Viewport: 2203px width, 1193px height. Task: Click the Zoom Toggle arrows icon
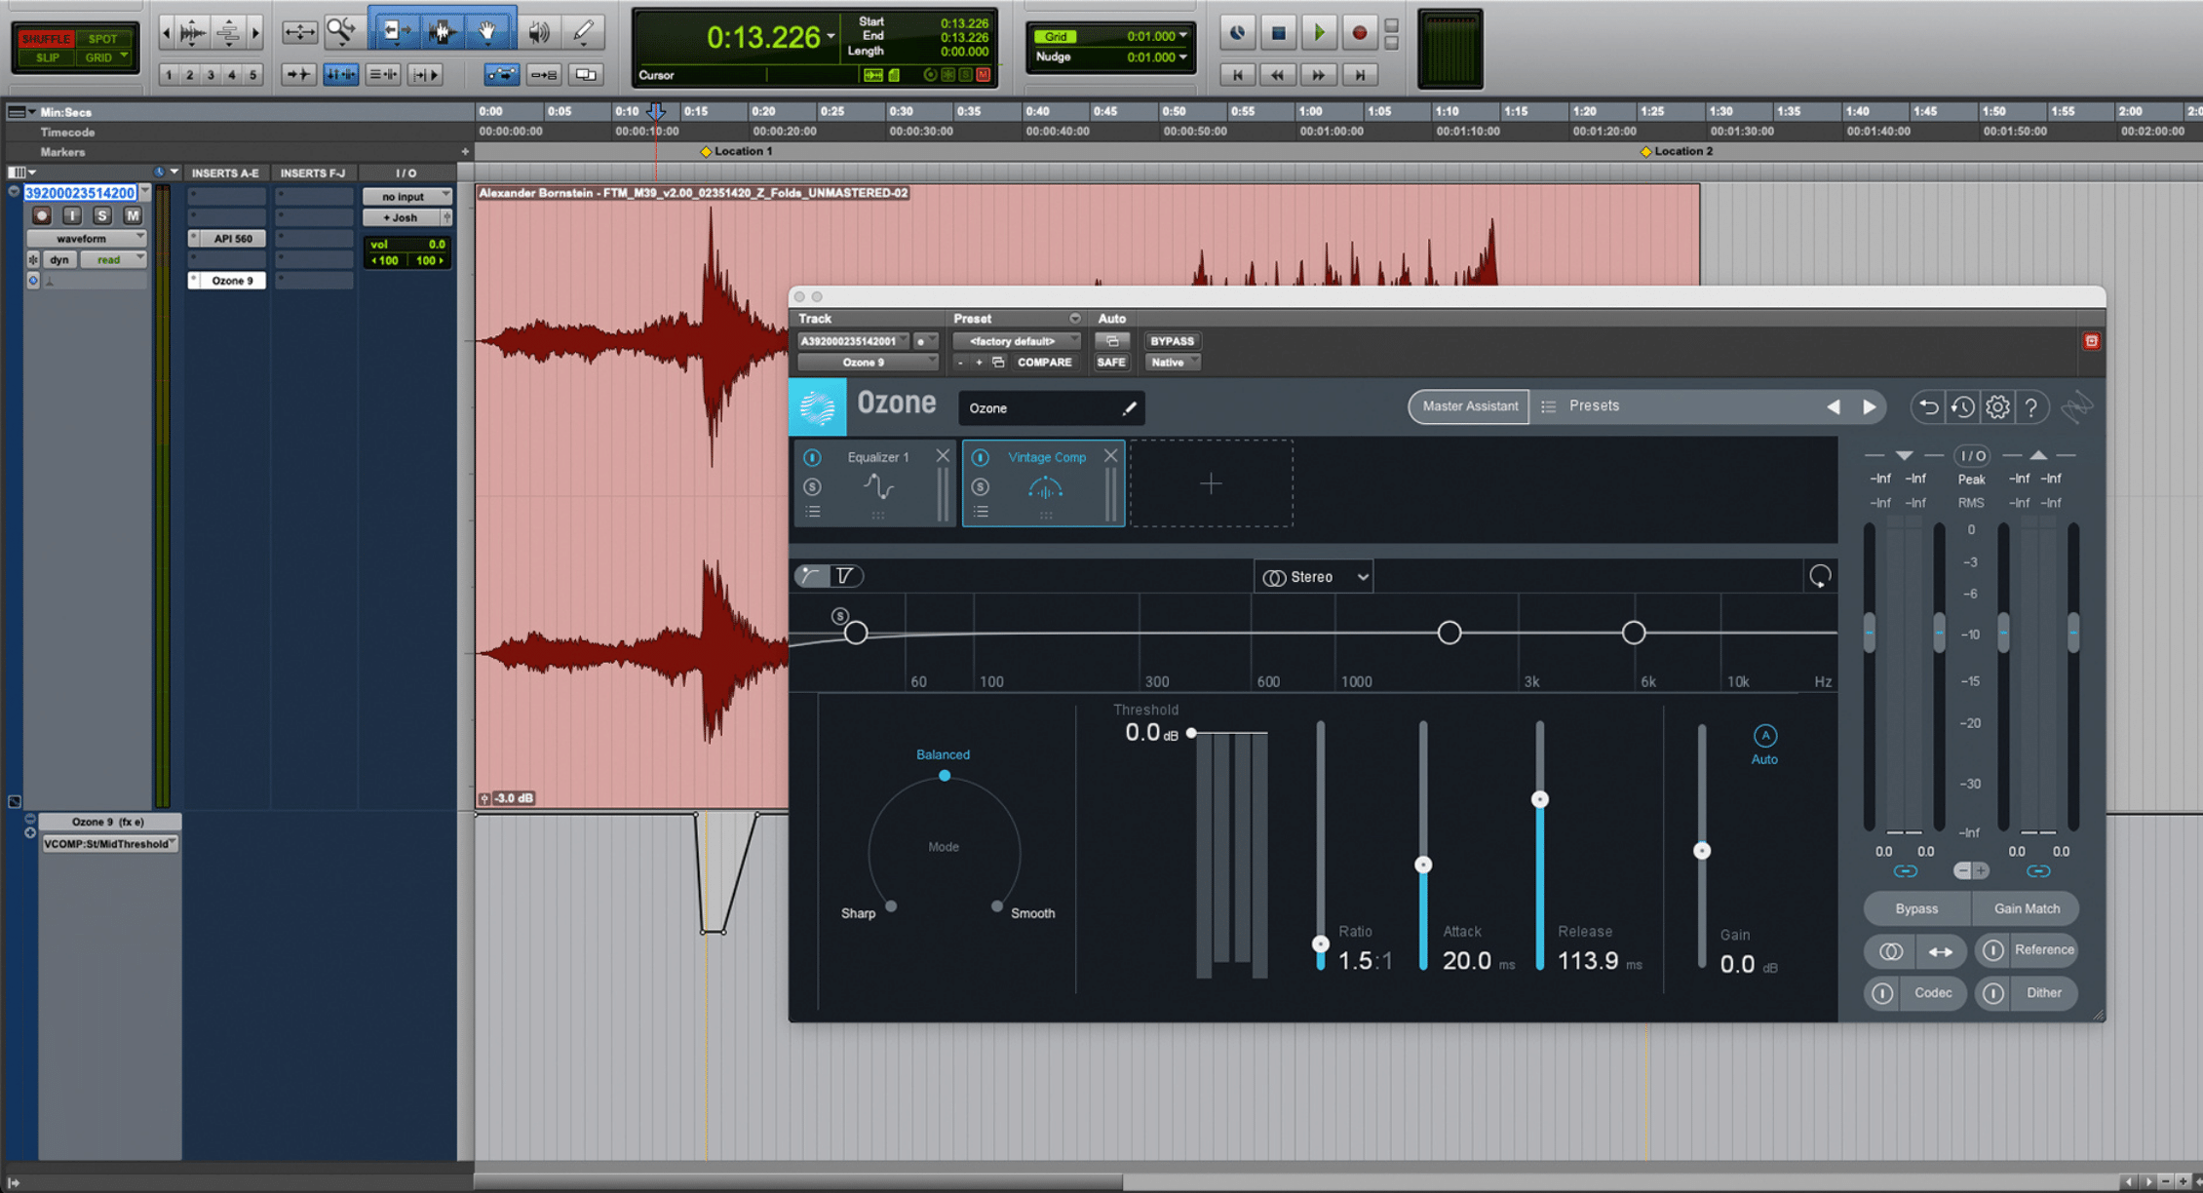pos(299,32)
